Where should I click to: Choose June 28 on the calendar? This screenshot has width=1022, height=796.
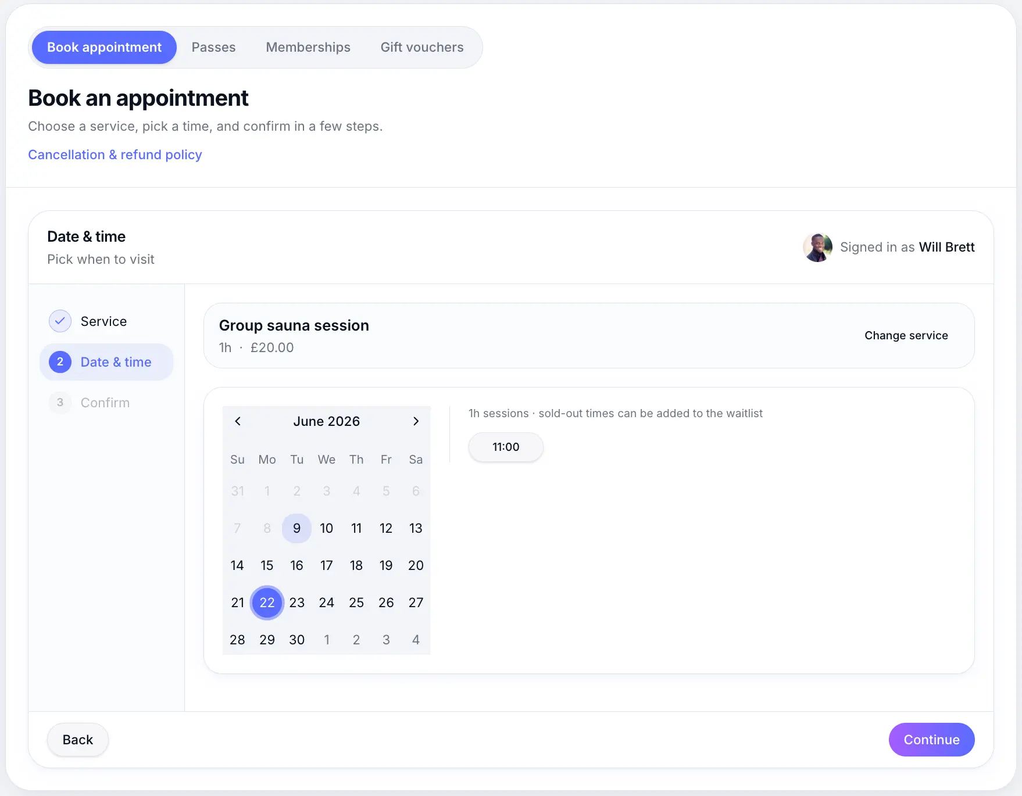coord(237,640)
